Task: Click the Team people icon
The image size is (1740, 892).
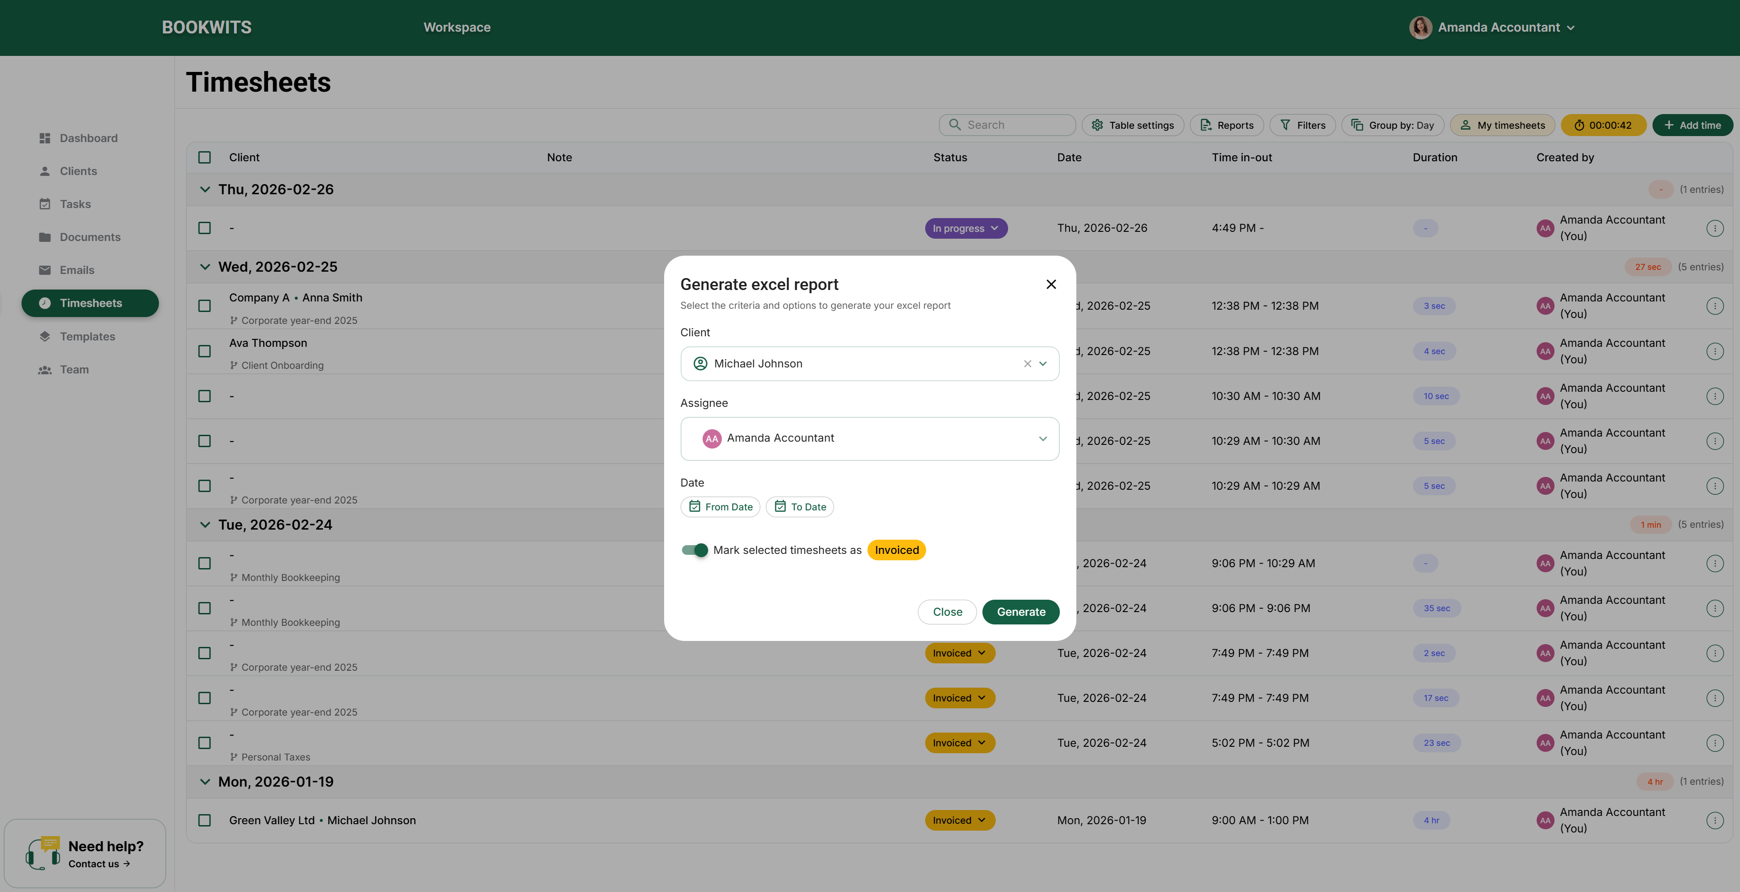Action: tap(44, 370)
